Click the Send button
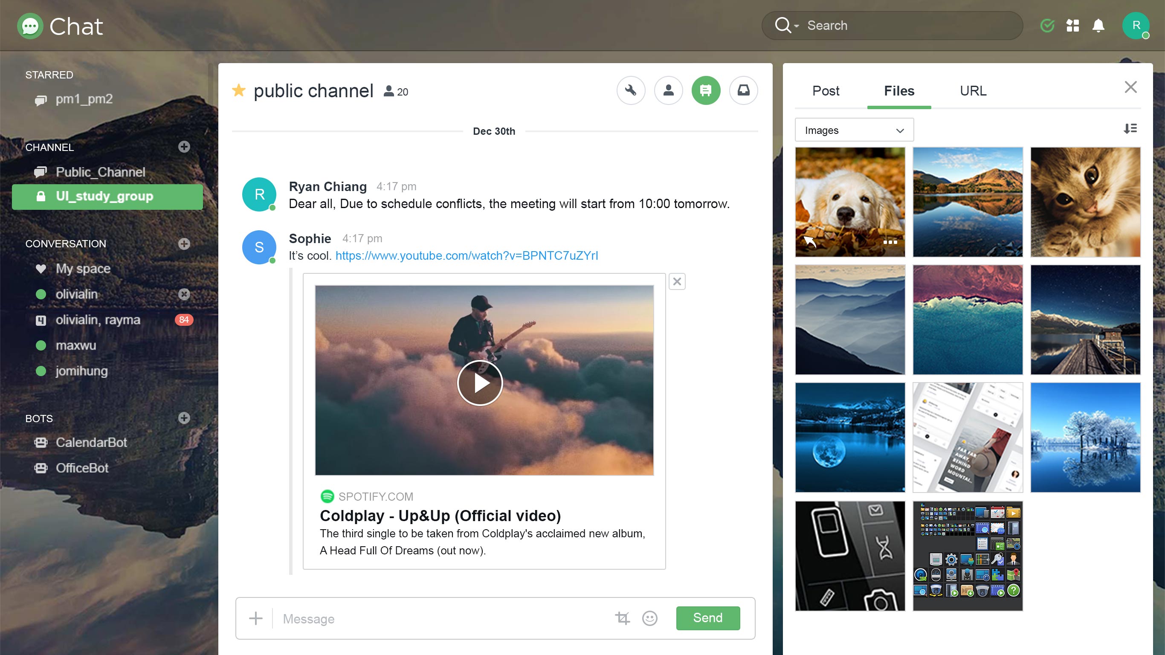1165x655 pixels. pyautogui.click(x=708, y=618)
